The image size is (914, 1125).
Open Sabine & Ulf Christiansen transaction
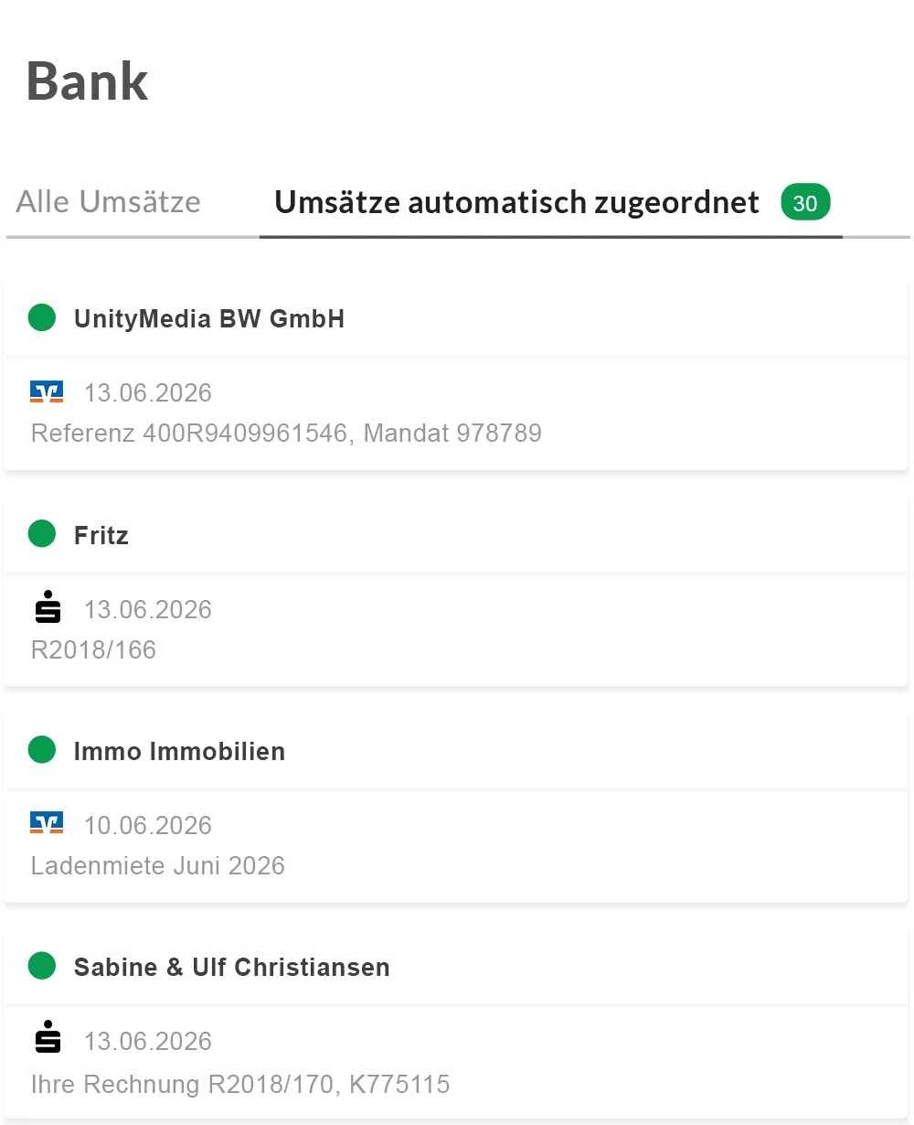[232, 968]
